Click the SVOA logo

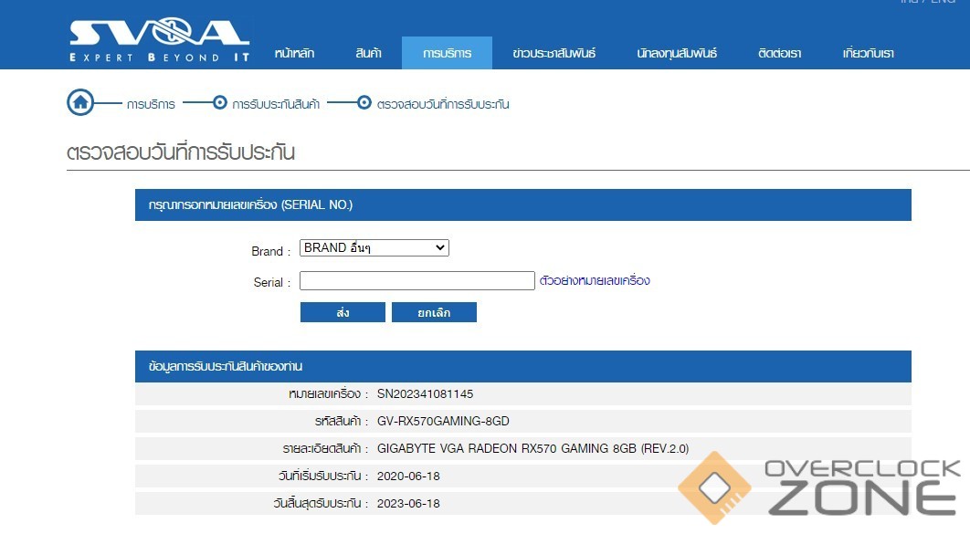tap(159, 40)
